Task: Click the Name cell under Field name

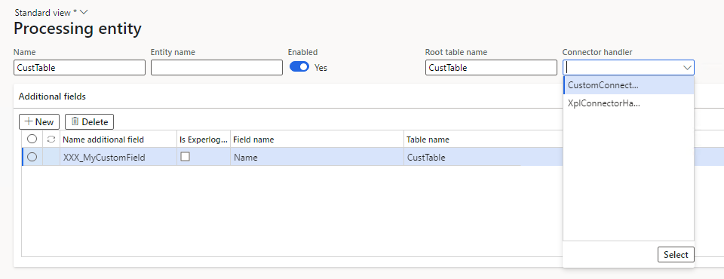Action: tap(318, 158)
